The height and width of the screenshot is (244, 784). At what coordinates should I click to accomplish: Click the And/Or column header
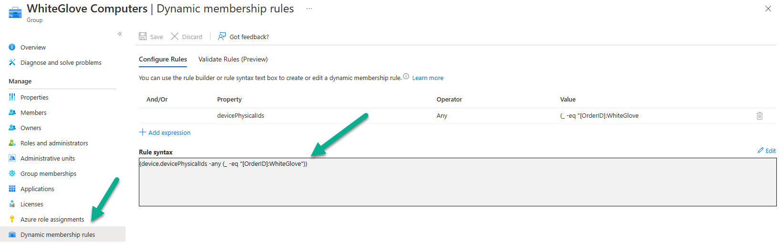click(157, 99)
